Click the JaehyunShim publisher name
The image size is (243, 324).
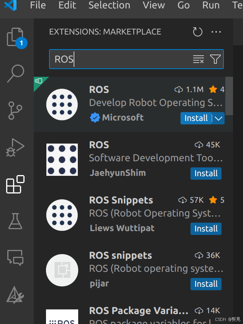point(118,173)
